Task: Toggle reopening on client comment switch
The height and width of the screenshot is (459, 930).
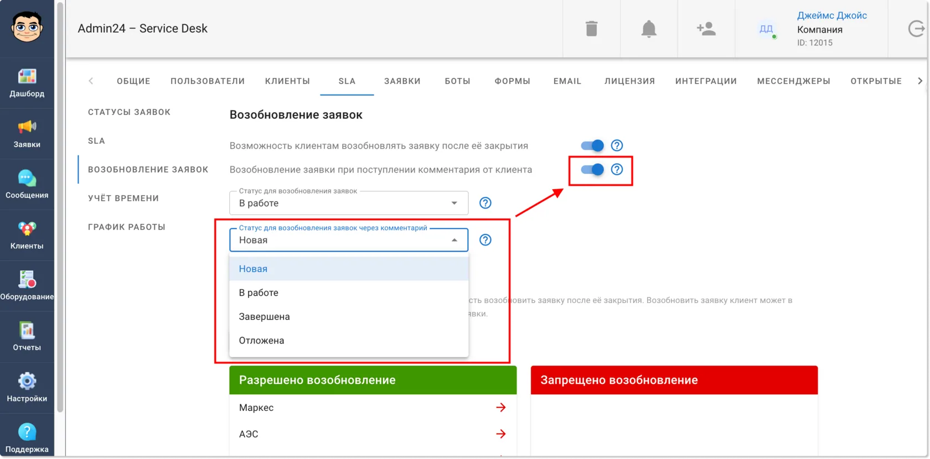Action: point(592,169)
